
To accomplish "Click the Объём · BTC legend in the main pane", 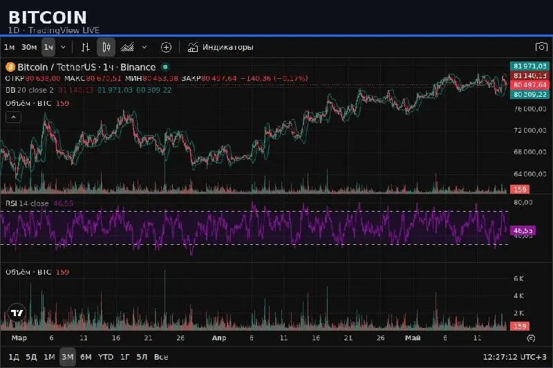I will (28, 103).
